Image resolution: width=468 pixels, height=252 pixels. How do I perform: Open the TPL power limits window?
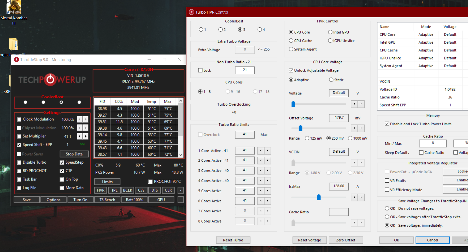click(114, 190)
